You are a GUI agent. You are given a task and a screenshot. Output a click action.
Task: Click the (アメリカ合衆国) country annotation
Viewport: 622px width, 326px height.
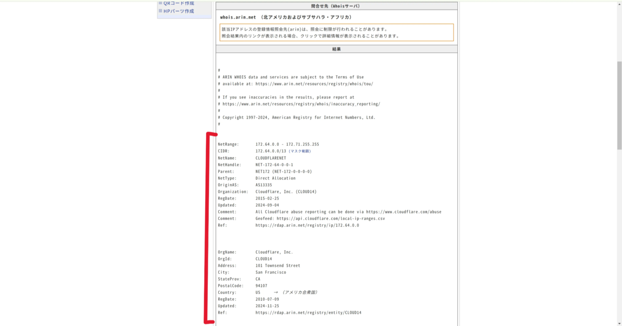pos(300,292)
